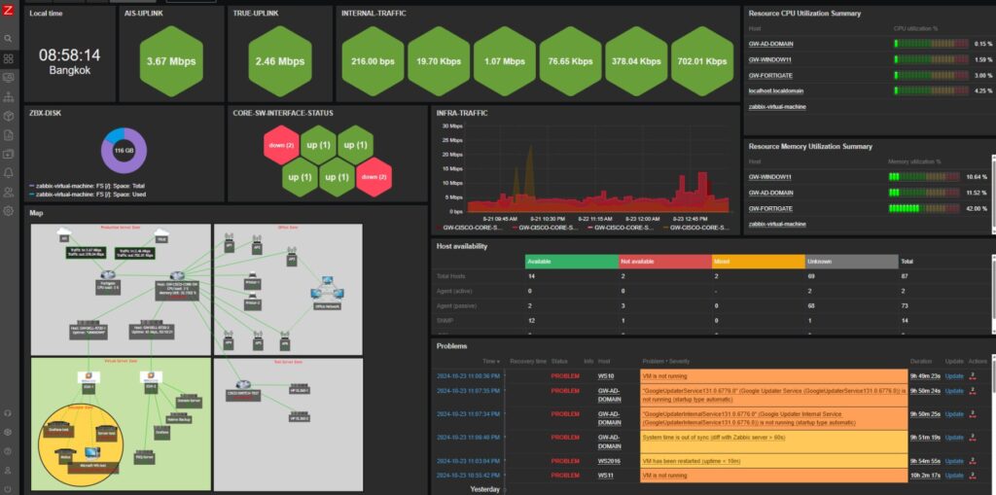
Task: Click the Available count 14 for Total Hosts
Action: pyautogui.click(x=531, y=276)
